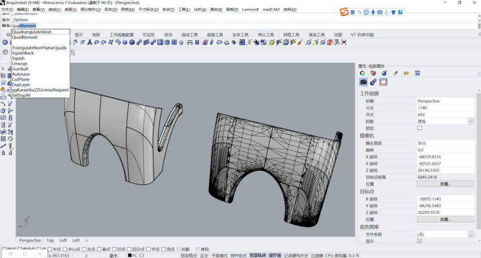Switch to the Top viewport tab
The height and width of the screenshot is (258, 481).
[x=50, y=241]
